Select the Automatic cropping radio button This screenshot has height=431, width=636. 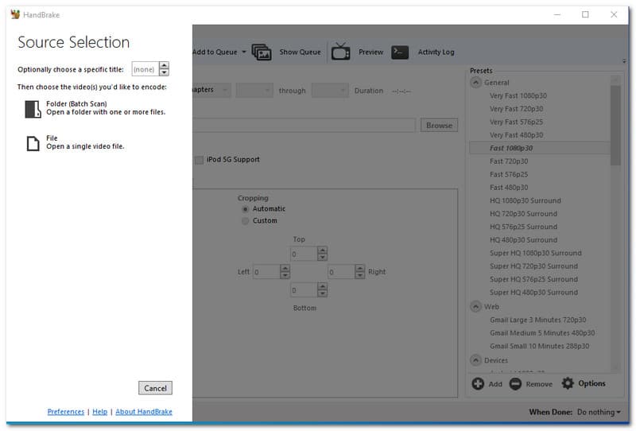tap(245, 209)
